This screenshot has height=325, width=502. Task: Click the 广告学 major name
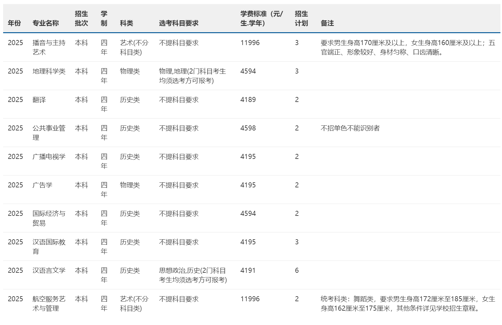(x=42, y=185)
